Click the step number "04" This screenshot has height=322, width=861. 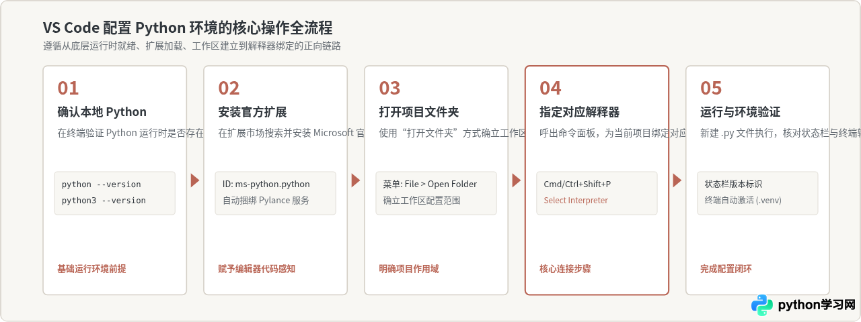tap(550, 88)
